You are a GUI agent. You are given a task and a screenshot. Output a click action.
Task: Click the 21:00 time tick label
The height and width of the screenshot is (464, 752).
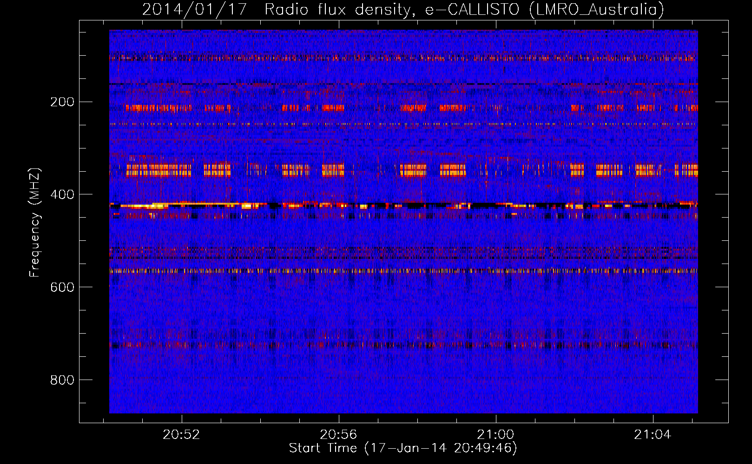pos(496,434)
